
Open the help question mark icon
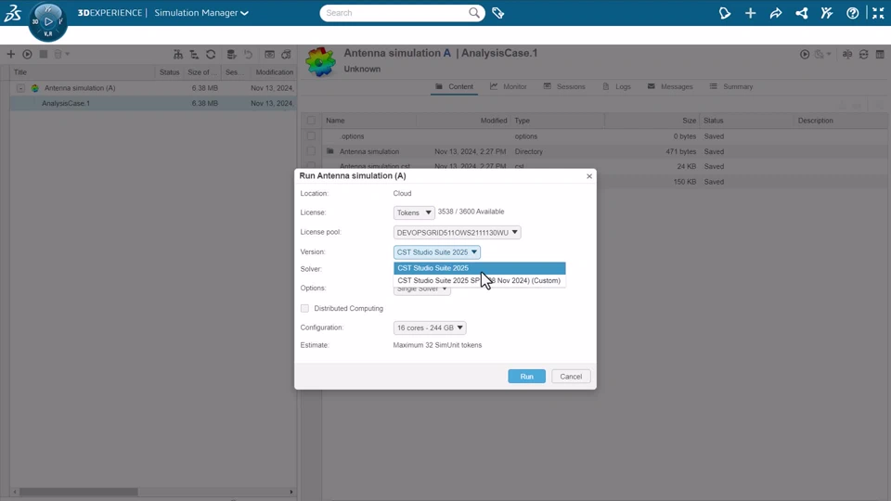point(852,12)
